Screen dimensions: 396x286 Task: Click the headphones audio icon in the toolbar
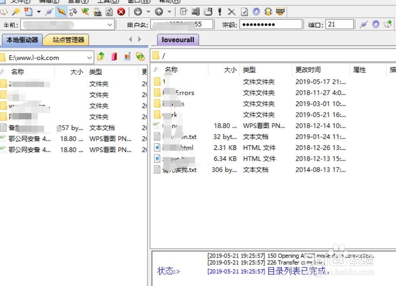click(x=268, y=12)
